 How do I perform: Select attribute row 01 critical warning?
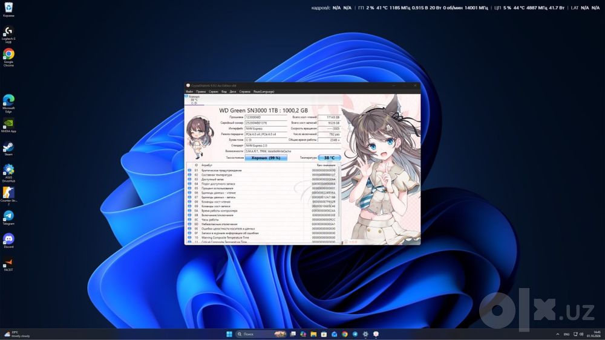[261, 170]
